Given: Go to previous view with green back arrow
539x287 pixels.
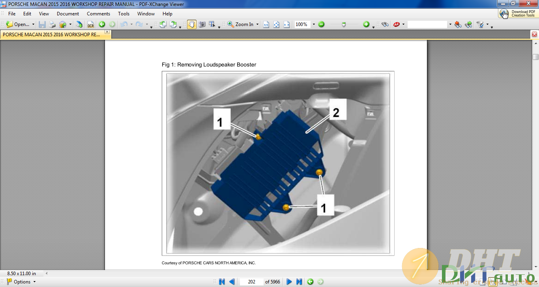Looking at the screenshot, I should pyautogui.click(x=102, y=24).
